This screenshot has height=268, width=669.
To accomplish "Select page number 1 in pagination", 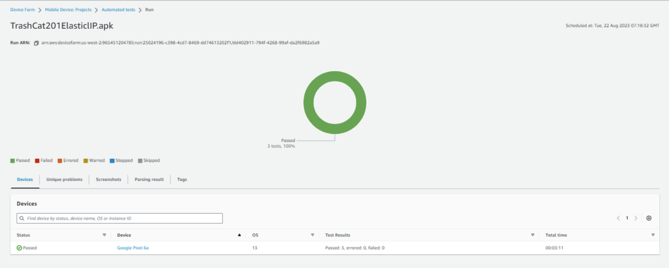I will tap(627, 218).
